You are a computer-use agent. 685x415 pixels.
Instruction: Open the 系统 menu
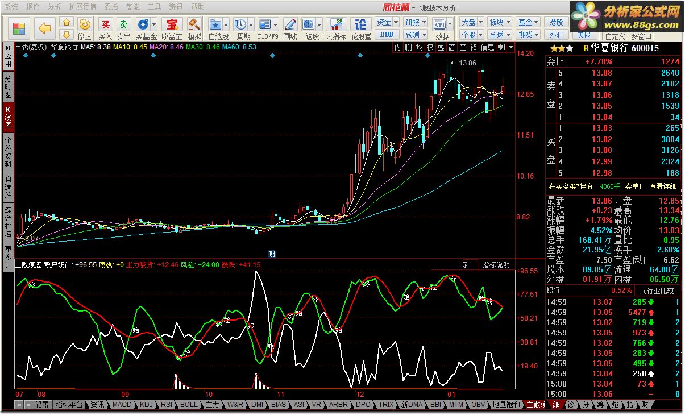(x=11, y=7)
